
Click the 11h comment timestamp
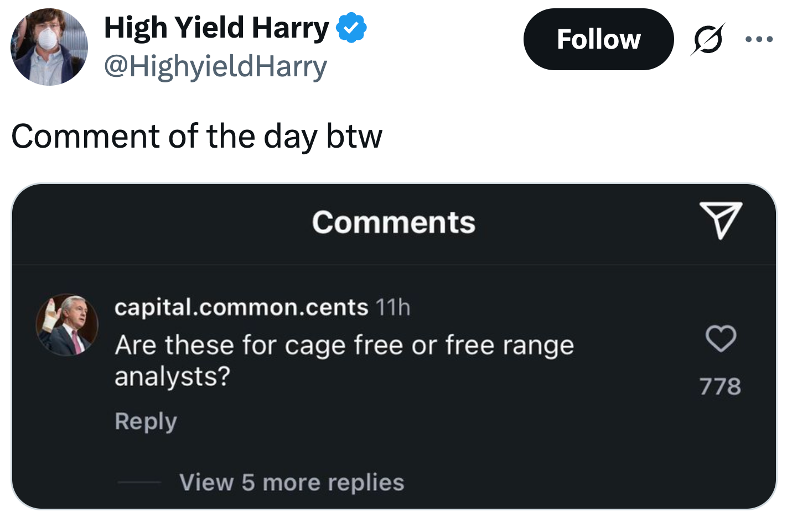click(x=393, y=307)
